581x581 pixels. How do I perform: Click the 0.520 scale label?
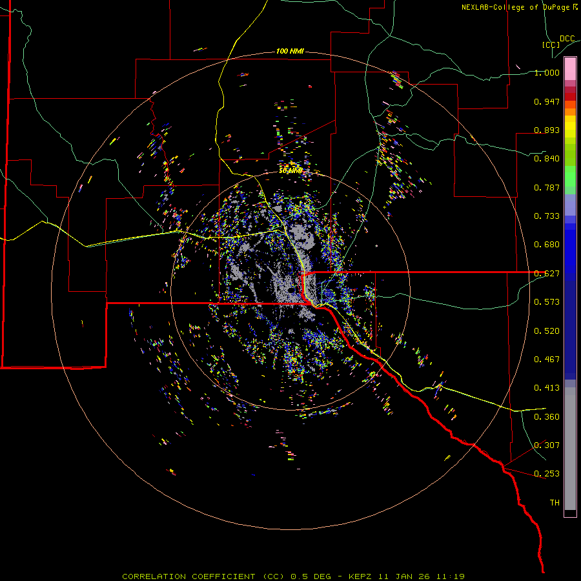tap(547, 331)
